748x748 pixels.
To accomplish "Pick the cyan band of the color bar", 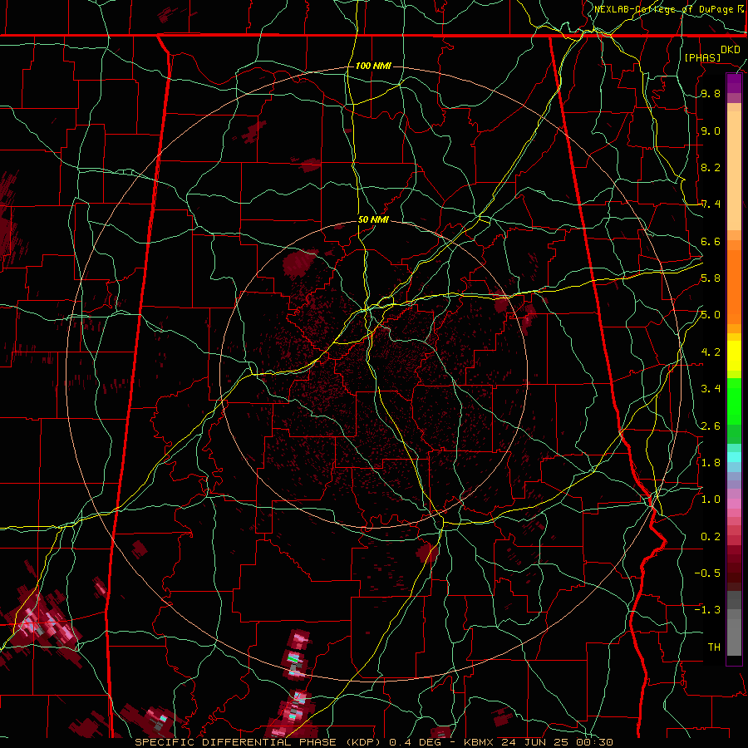I will 734,457.
